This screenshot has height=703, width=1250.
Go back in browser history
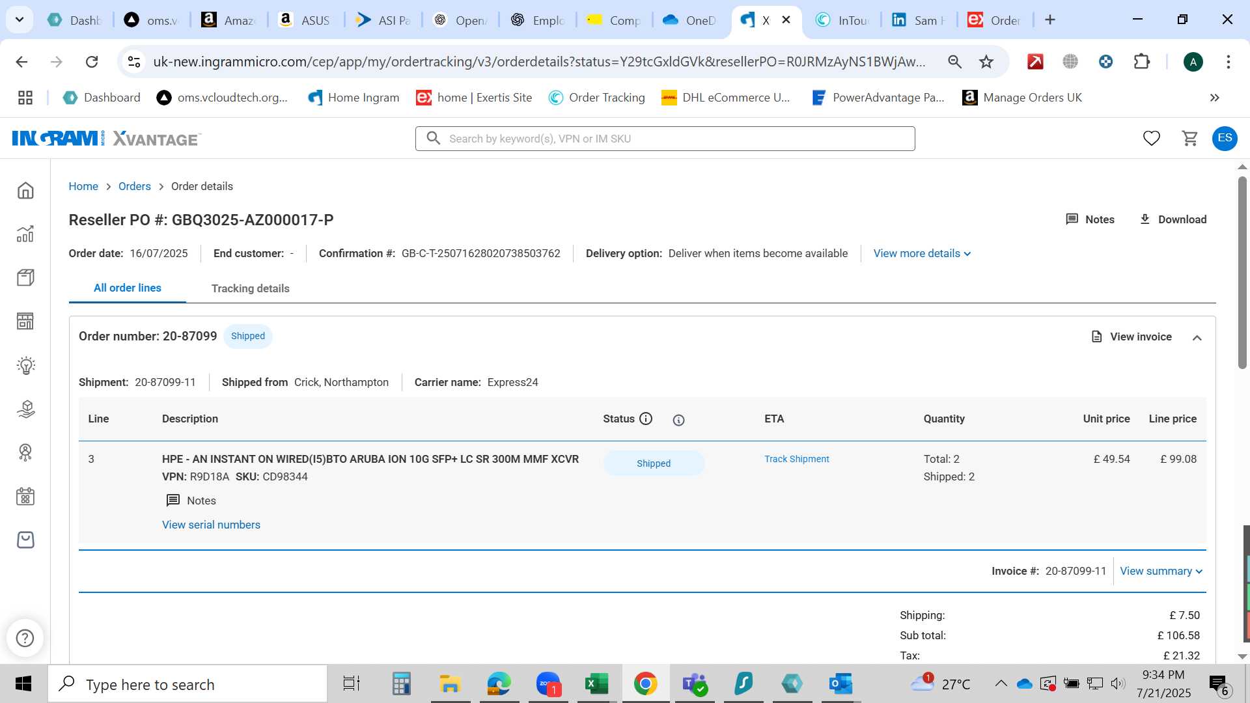coord(21,62)
